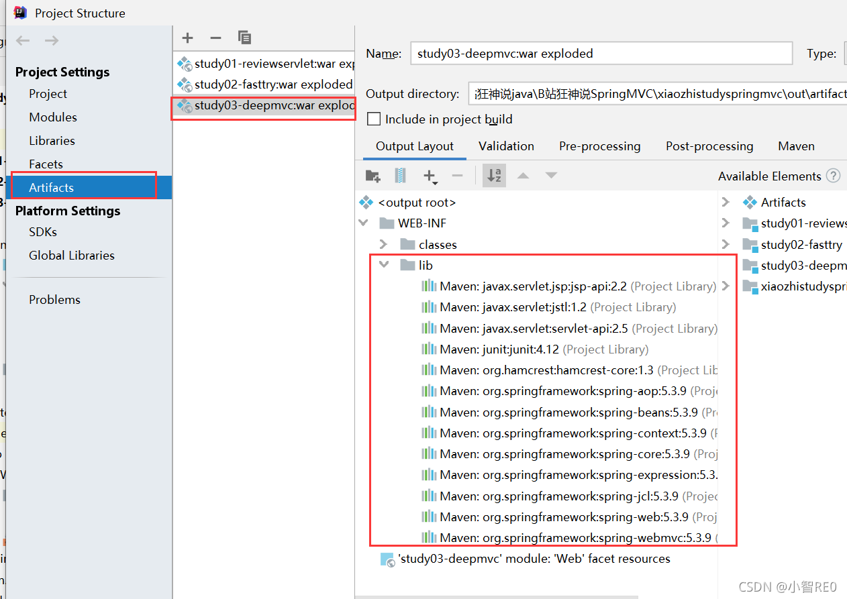The image size is (847, 599).
Task: Open Available Elements help icon
Action: tap(834, 176)
